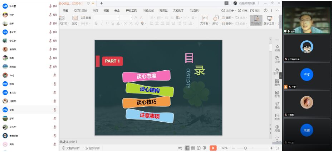Viewport: 333px width, 152px height.
Task: Click the 谈心态度 pink banner on slide
Action: [x=146, y=76]
